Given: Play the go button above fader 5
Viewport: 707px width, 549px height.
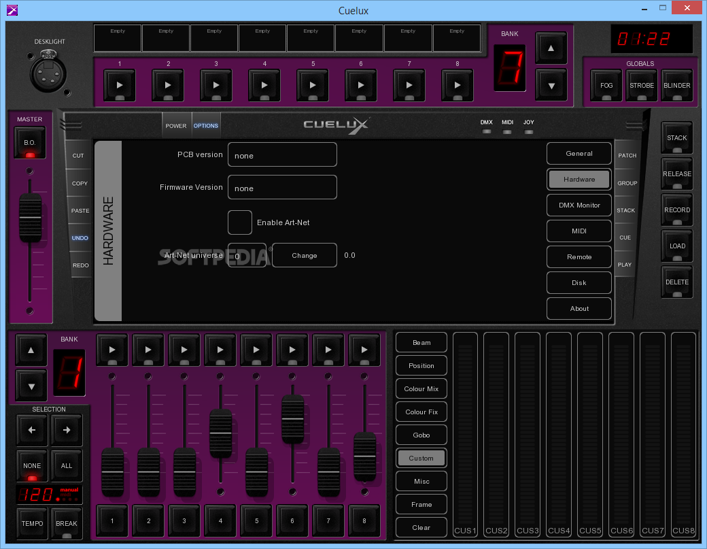Looking at the screenshot, I should [256, 350].
